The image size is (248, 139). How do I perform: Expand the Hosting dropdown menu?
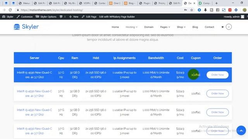[x=131, y=27]
